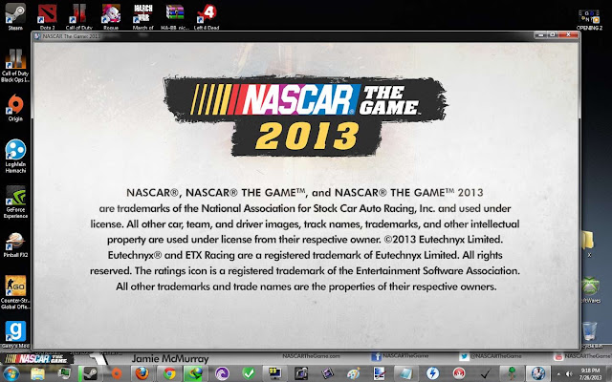Open Counter-Strike Global Offensive shortcut
The width and height of the screenshot is (612, 382).
pyautogui.click(x=15, y=292)
